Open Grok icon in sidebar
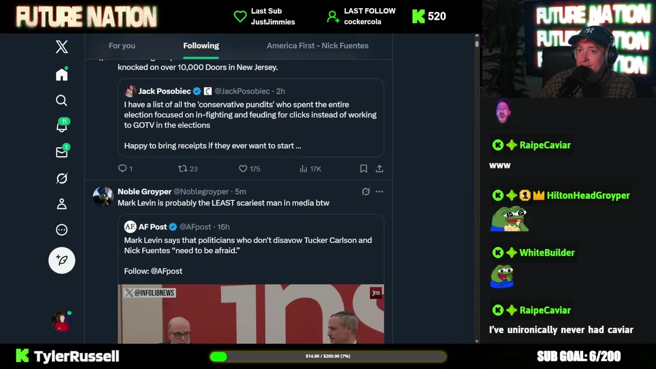This screenshot has height=369, width=656. tap(61, 178)
